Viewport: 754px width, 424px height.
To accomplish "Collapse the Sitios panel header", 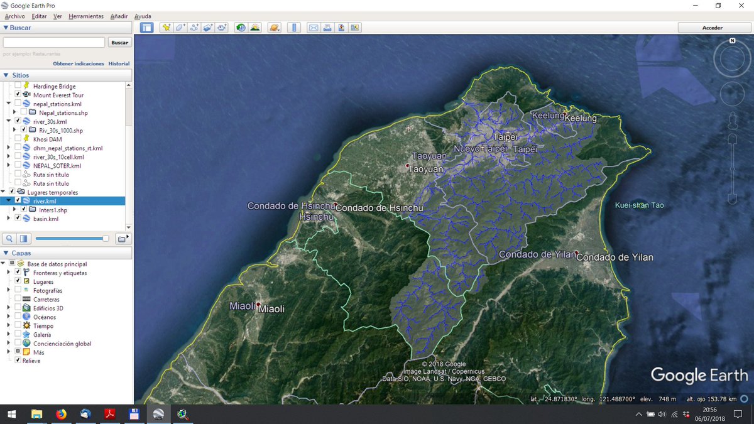I will 67,75.
